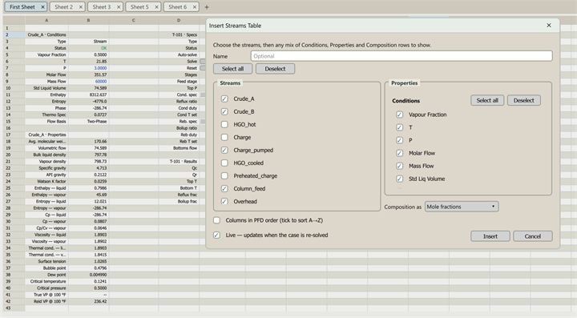
Task: Disable Live updates when re-solved
Action: pos(216,235)
